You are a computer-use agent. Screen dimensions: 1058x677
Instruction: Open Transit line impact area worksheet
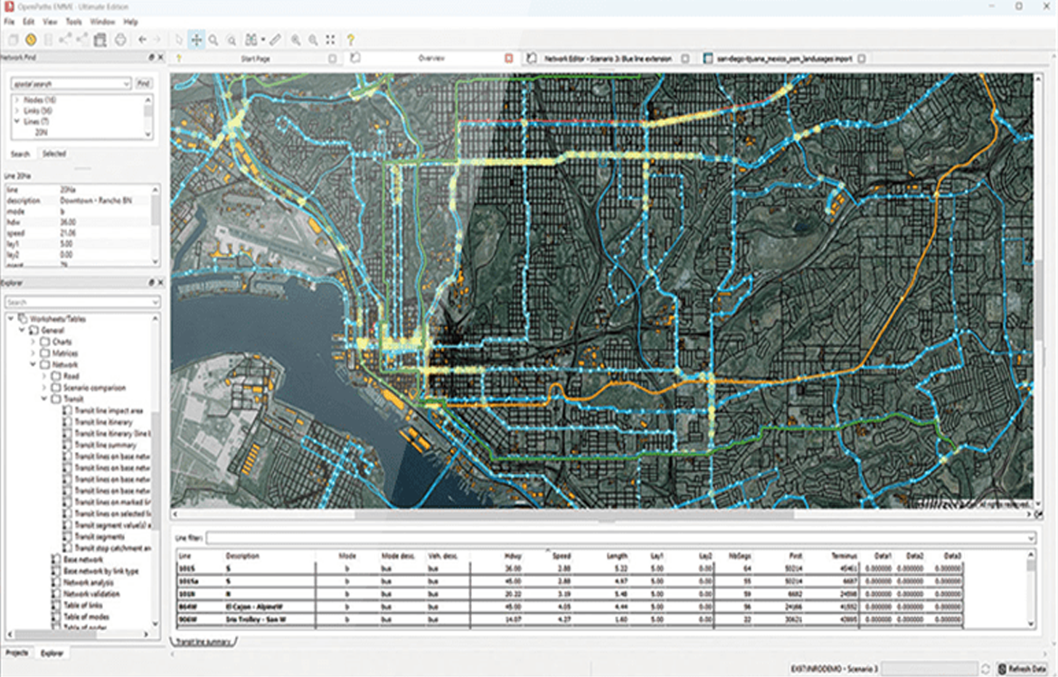click(x=108, y=410)
